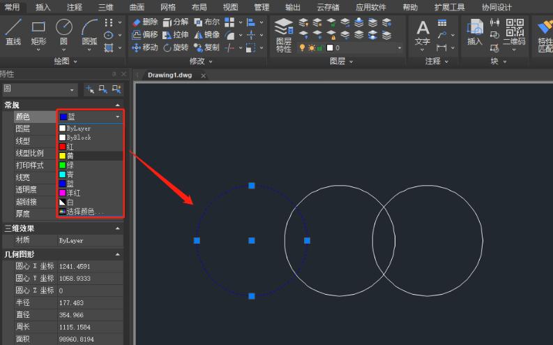Open the 矩形 tool dropdown arrow
The height and width of the screenshot is (345, 553).
tap(38, 50)
